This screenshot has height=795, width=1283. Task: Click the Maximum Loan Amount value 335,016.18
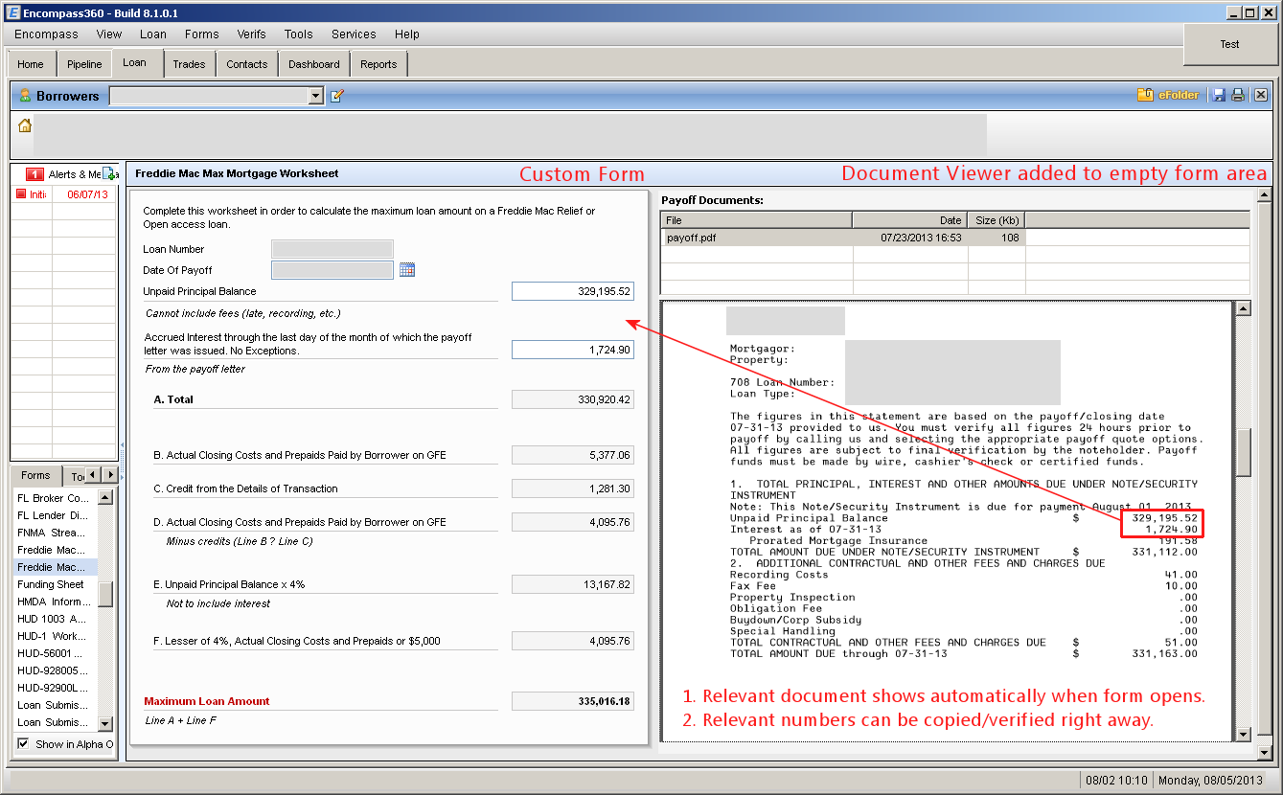click(x=573, y=701)
